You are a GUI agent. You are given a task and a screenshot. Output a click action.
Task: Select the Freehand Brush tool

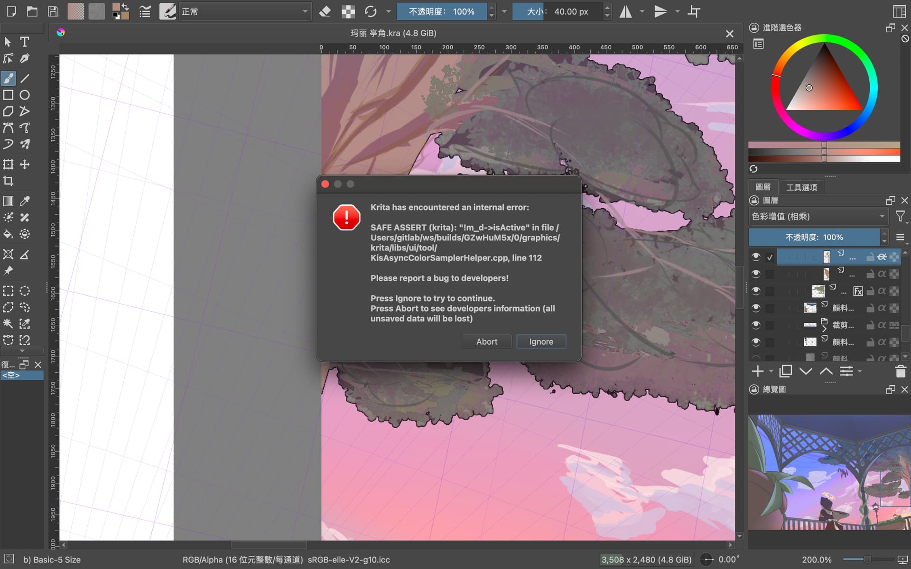[8, 78]
